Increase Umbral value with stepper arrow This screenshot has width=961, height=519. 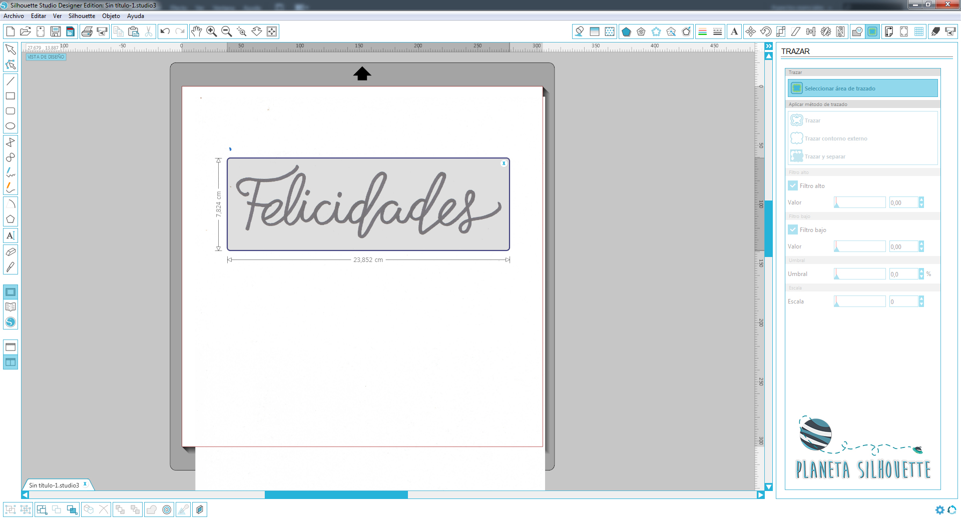pos(921,271)
